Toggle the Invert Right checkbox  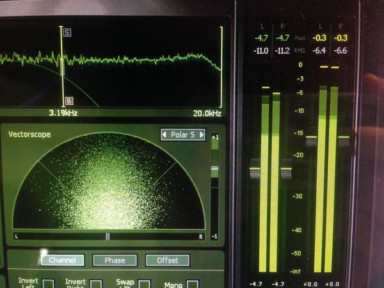coord(96,284)
